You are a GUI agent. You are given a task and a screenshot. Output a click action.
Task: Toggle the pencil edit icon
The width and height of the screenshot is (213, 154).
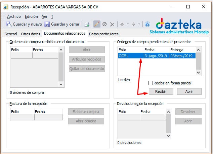(x=97, y=24)
